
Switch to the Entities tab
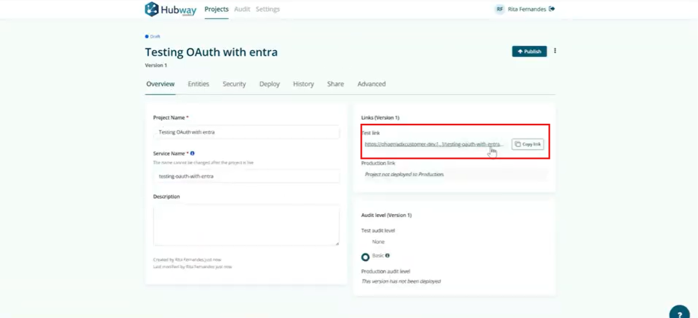(x=199, y=84)
